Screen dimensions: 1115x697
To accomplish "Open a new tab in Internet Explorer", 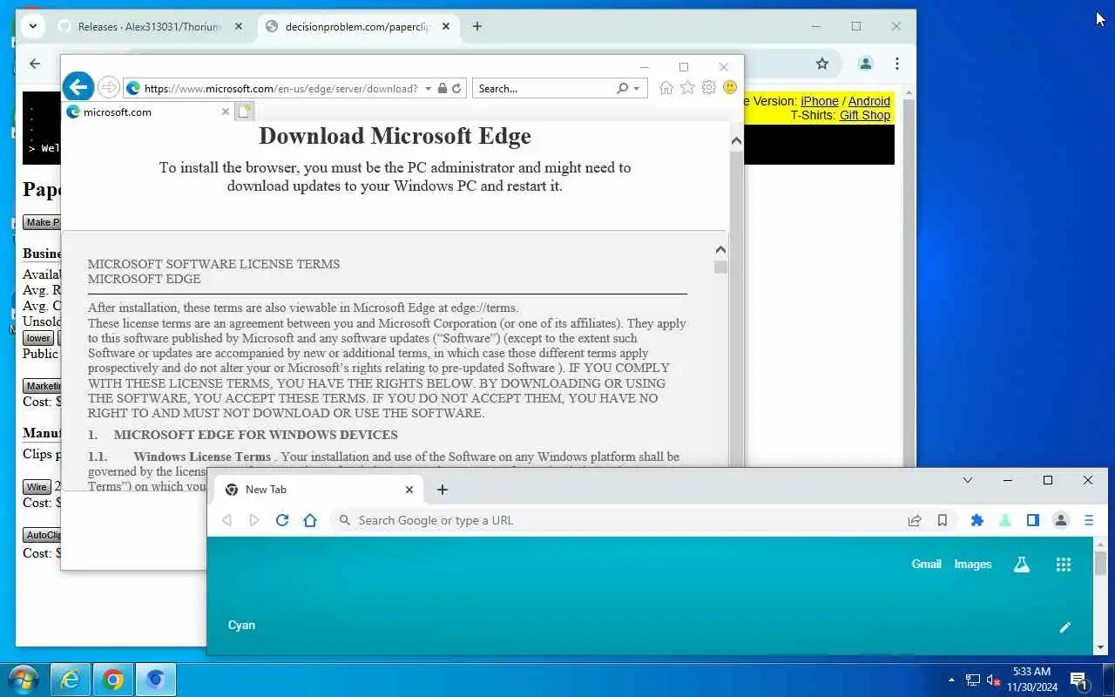I will point(245,112).
